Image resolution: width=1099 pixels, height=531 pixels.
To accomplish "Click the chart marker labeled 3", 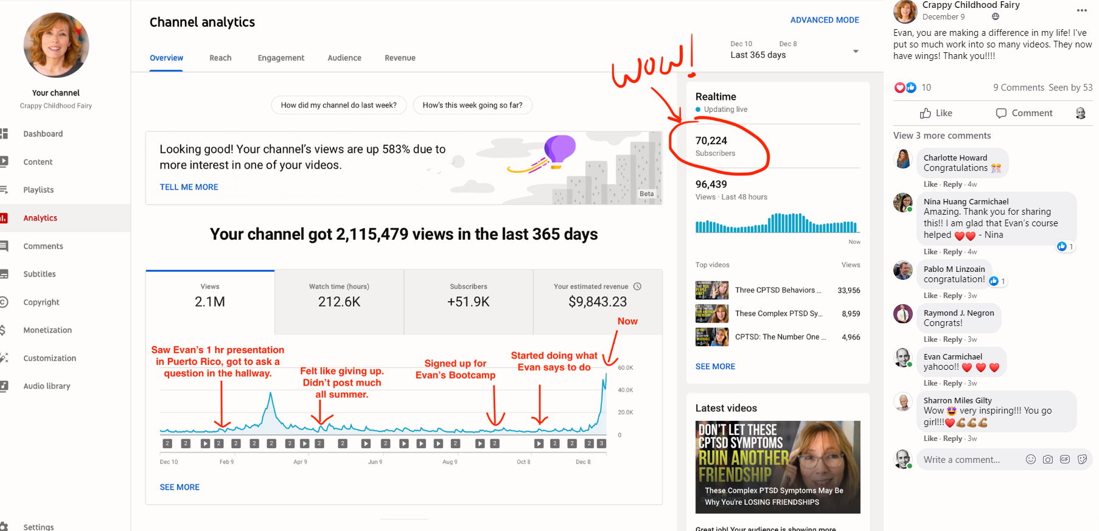I will (x=601, y=443).
